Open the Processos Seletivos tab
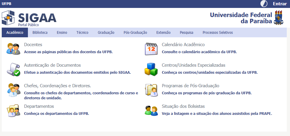This screenshot has height=136, width=290. pyautogui.click(x=217, y=33)
